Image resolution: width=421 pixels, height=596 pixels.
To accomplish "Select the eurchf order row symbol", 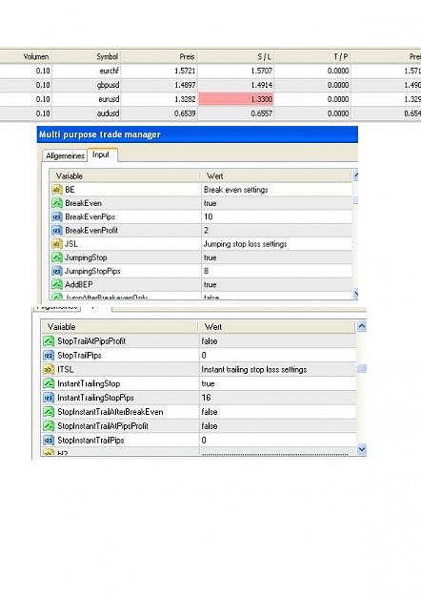I will tap(110, 71).
